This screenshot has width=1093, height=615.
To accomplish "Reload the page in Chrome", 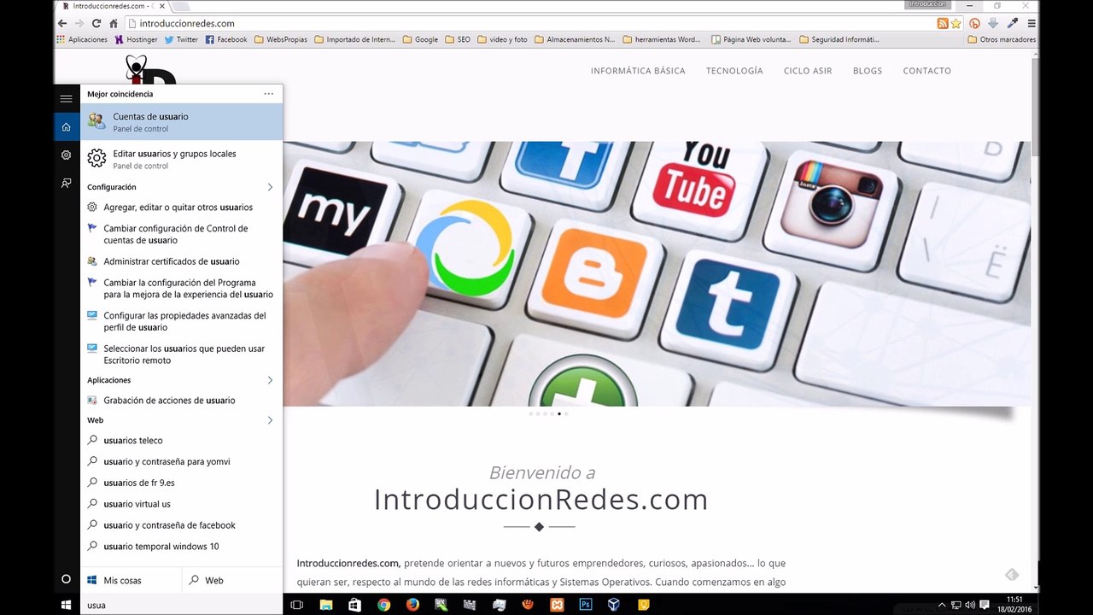I will 96,23.
